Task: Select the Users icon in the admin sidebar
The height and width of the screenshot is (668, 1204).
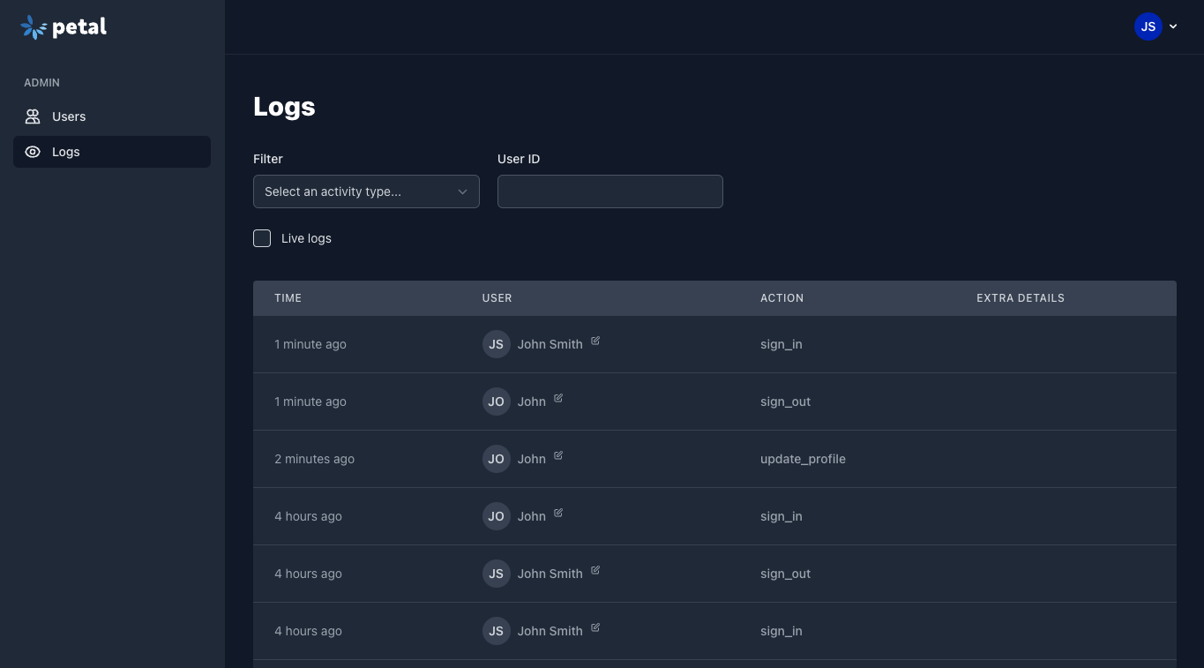Action: (x=33, y=116)
